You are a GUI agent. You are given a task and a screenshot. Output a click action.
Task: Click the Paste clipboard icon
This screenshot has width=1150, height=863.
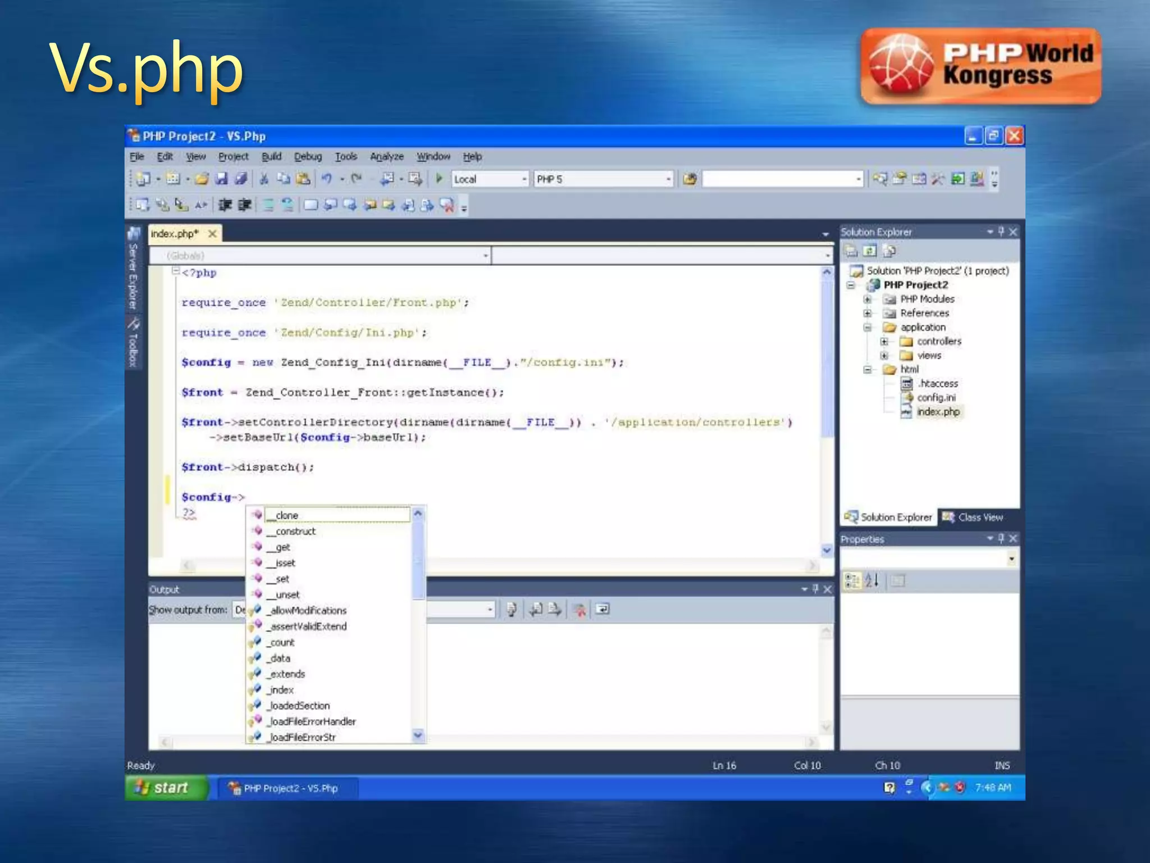303,179
